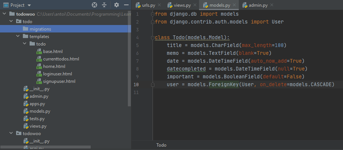Open signupuser.html file
343x150 pixels.
(59, 81)
